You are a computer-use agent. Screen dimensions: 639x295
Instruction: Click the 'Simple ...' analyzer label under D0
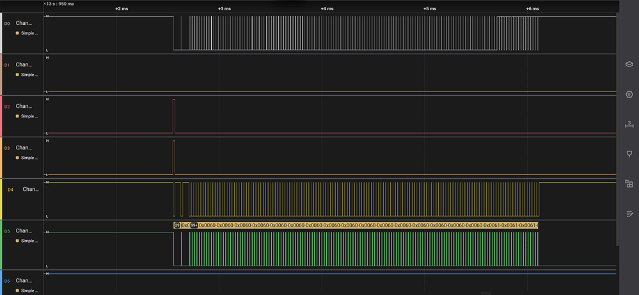pyautogui.click(x=29, y=33)
